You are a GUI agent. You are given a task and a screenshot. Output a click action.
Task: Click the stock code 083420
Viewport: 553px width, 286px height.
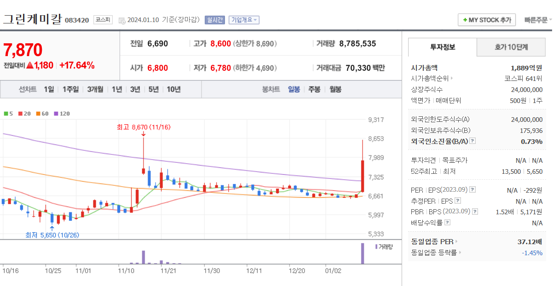(77, 20)
